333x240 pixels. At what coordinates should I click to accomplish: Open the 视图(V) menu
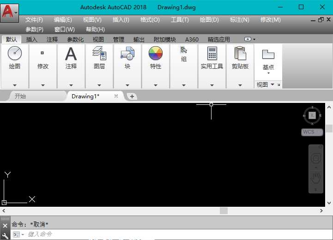coord(92,20)
